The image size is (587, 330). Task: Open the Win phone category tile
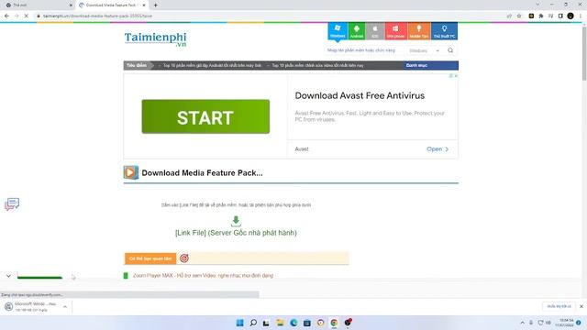coord(395,31)
